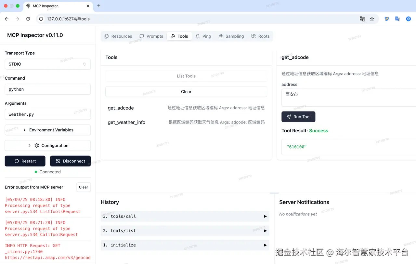Image resolution: width=416 pixels, height=264 pixels.
Task: Click the Roots folder tree icon
Action: coord(253,36)
